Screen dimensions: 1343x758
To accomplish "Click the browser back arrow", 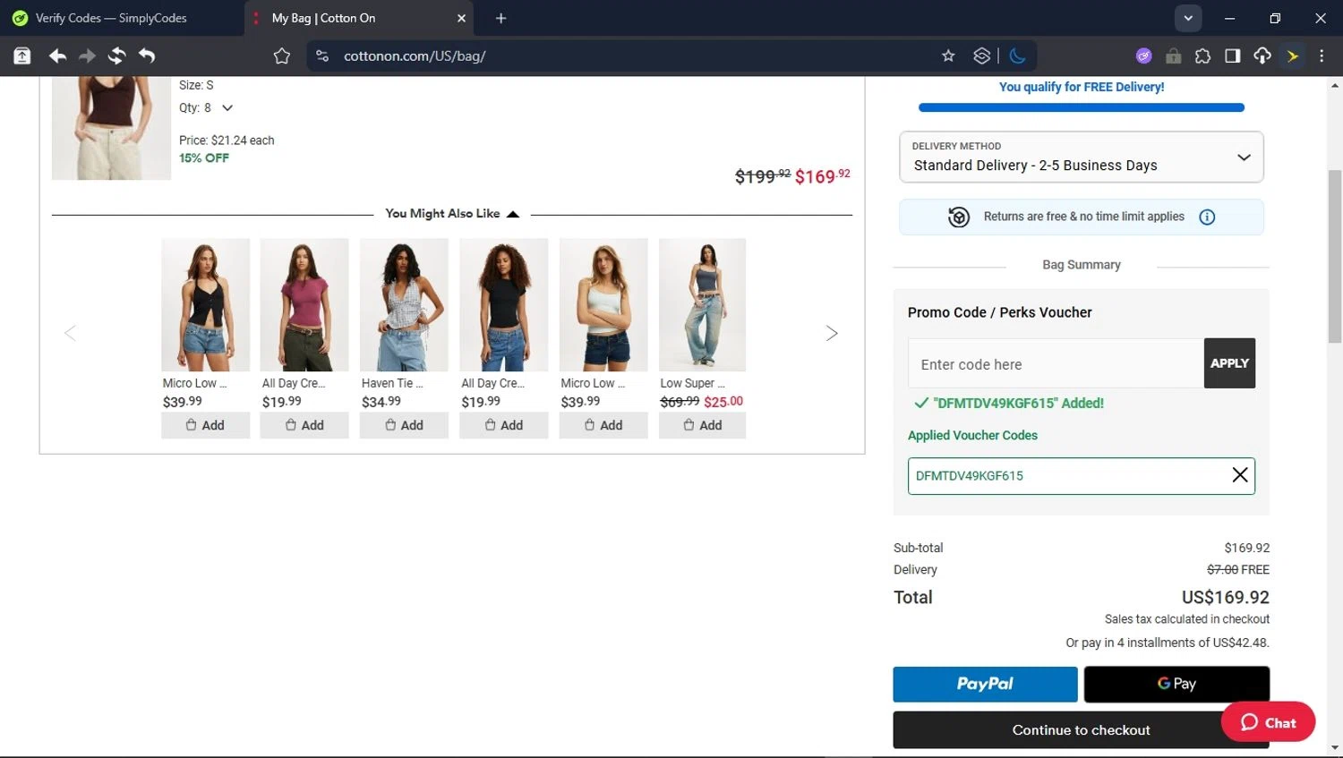I will click(57, 56).
